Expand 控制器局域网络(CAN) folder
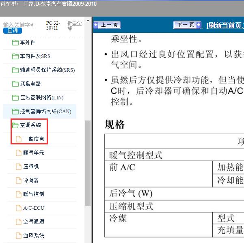The width and height of the screenshot is (244, 243). click(x=45, y=111)
